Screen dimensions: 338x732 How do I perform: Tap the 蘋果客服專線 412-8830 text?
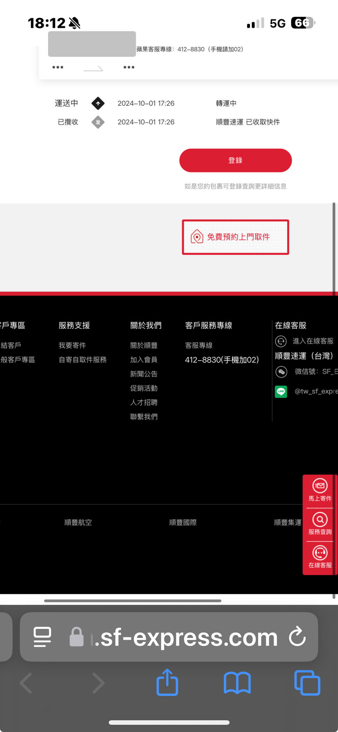[190, 49]
